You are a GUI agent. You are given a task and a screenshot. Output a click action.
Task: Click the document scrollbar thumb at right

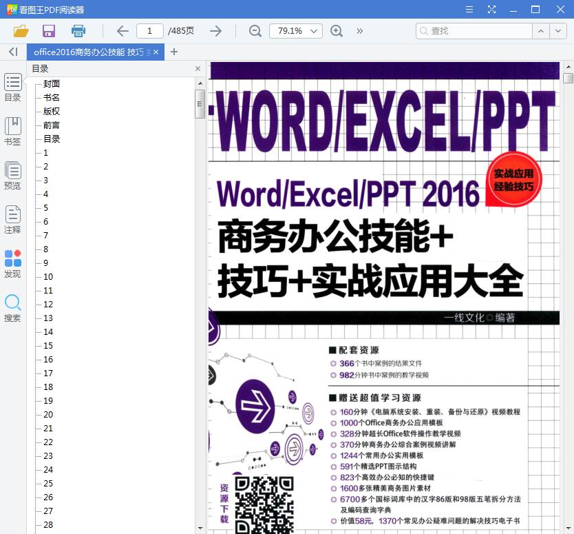(x=568, y=78)
